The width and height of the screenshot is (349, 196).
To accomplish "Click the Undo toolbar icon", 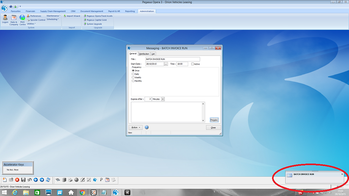I will [x=29, y=180].
